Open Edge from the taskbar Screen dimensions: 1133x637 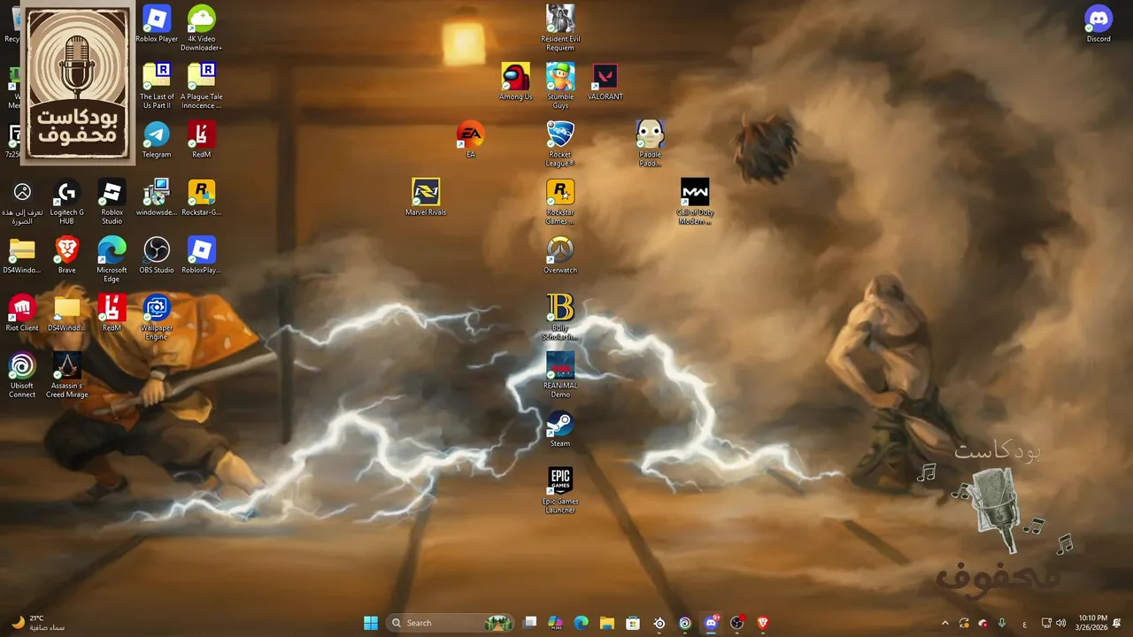tap(582, 623)
